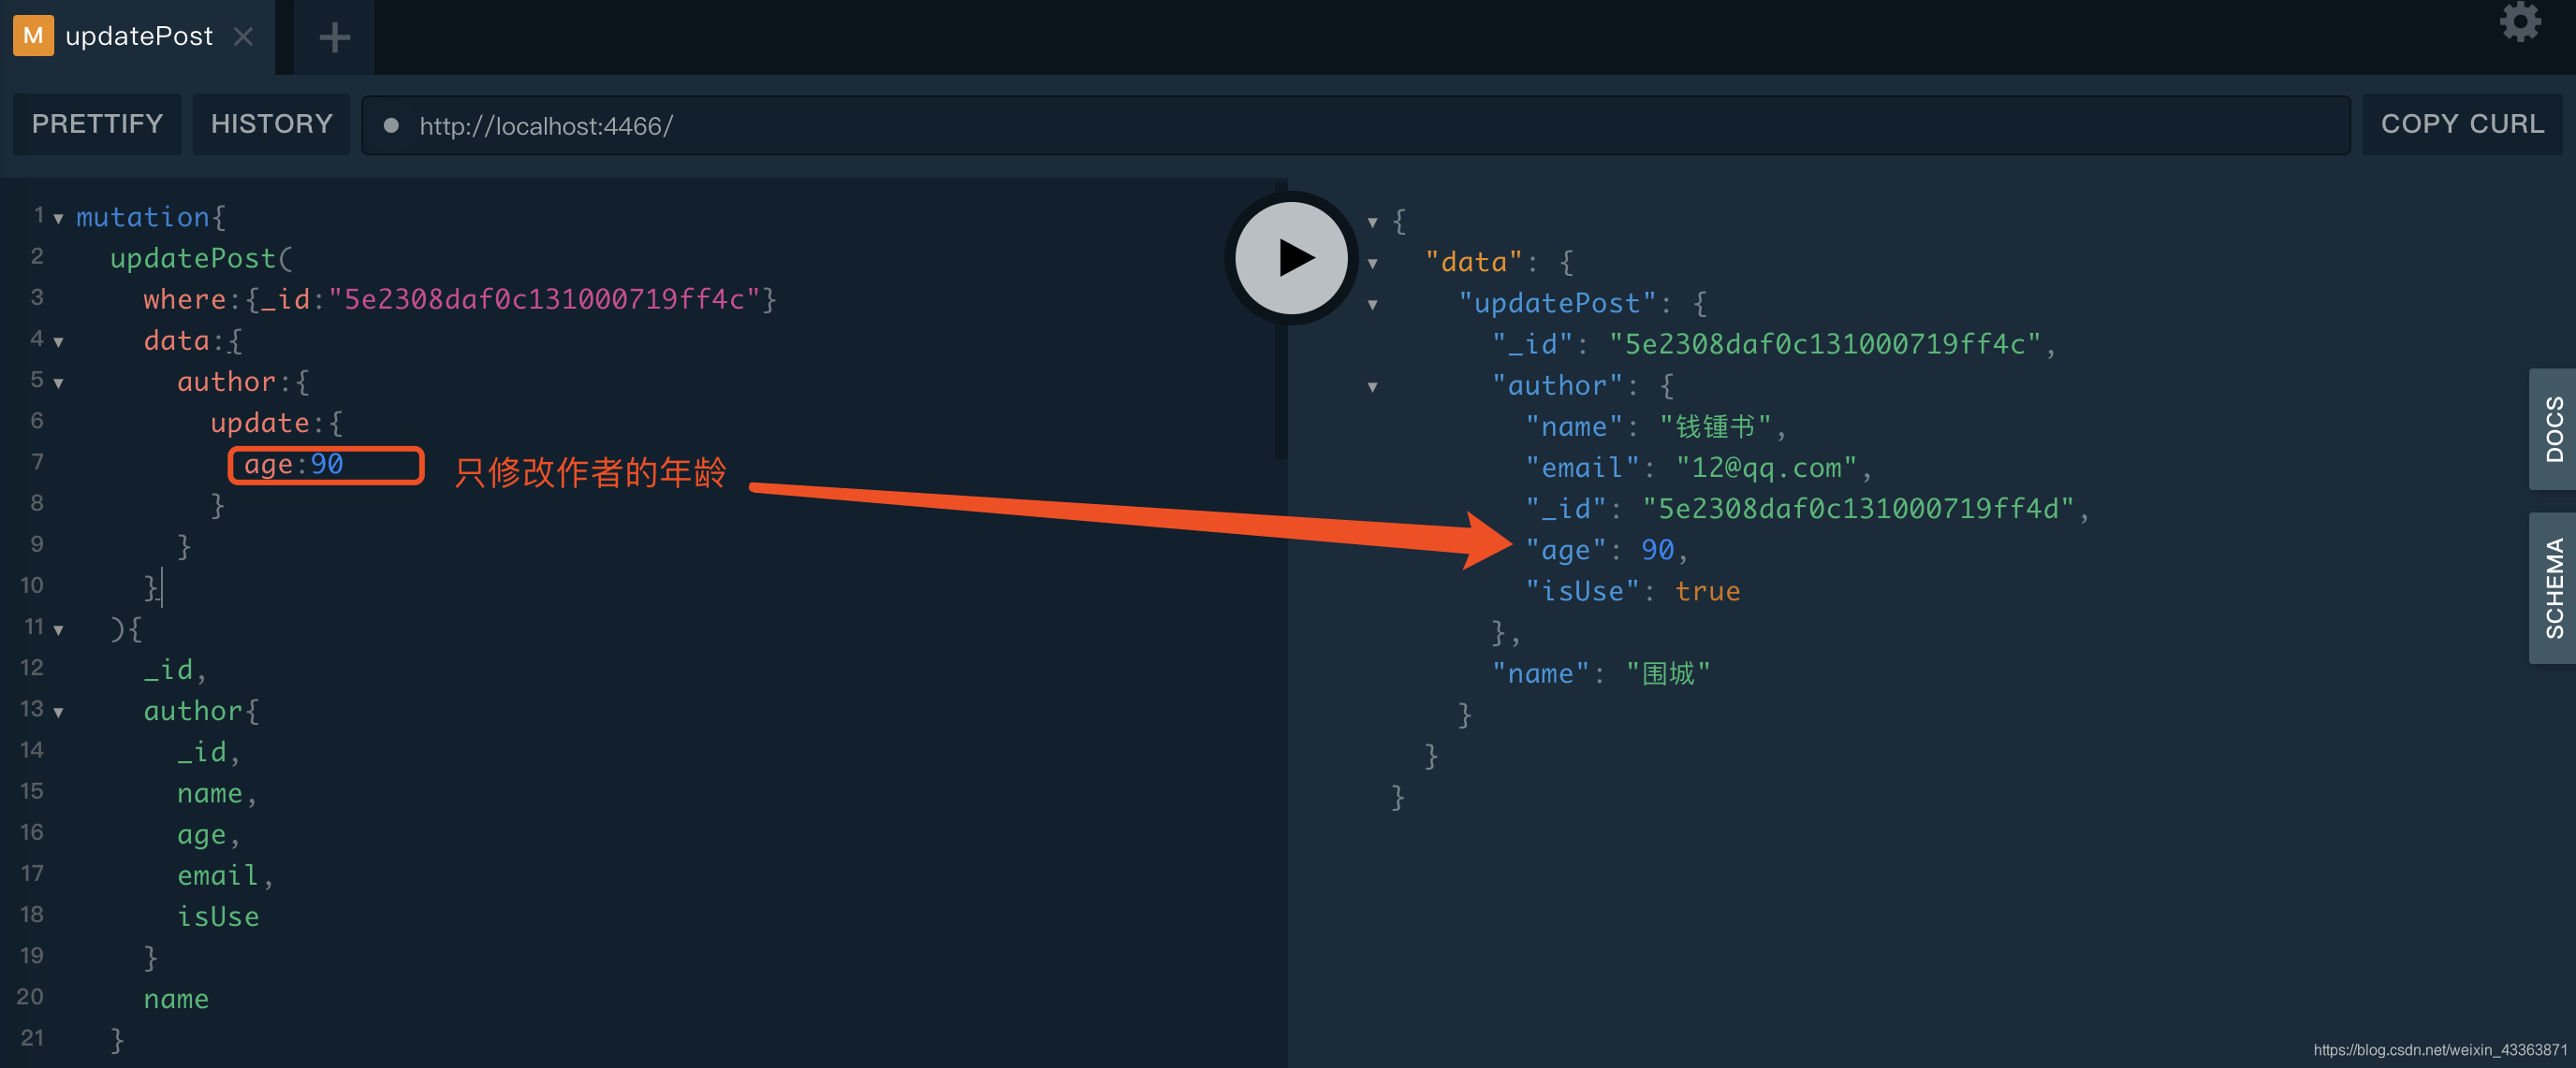The width and height of the screenshot is (2576, 1068).
Task: Prettify the query code
Action: point(97,123)
